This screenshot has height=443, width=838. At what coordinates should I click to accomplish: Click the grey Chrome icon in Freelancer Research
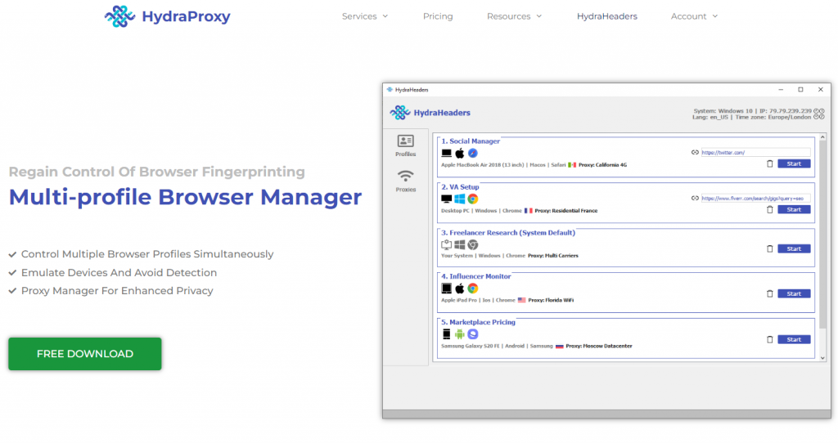point(472,244)
